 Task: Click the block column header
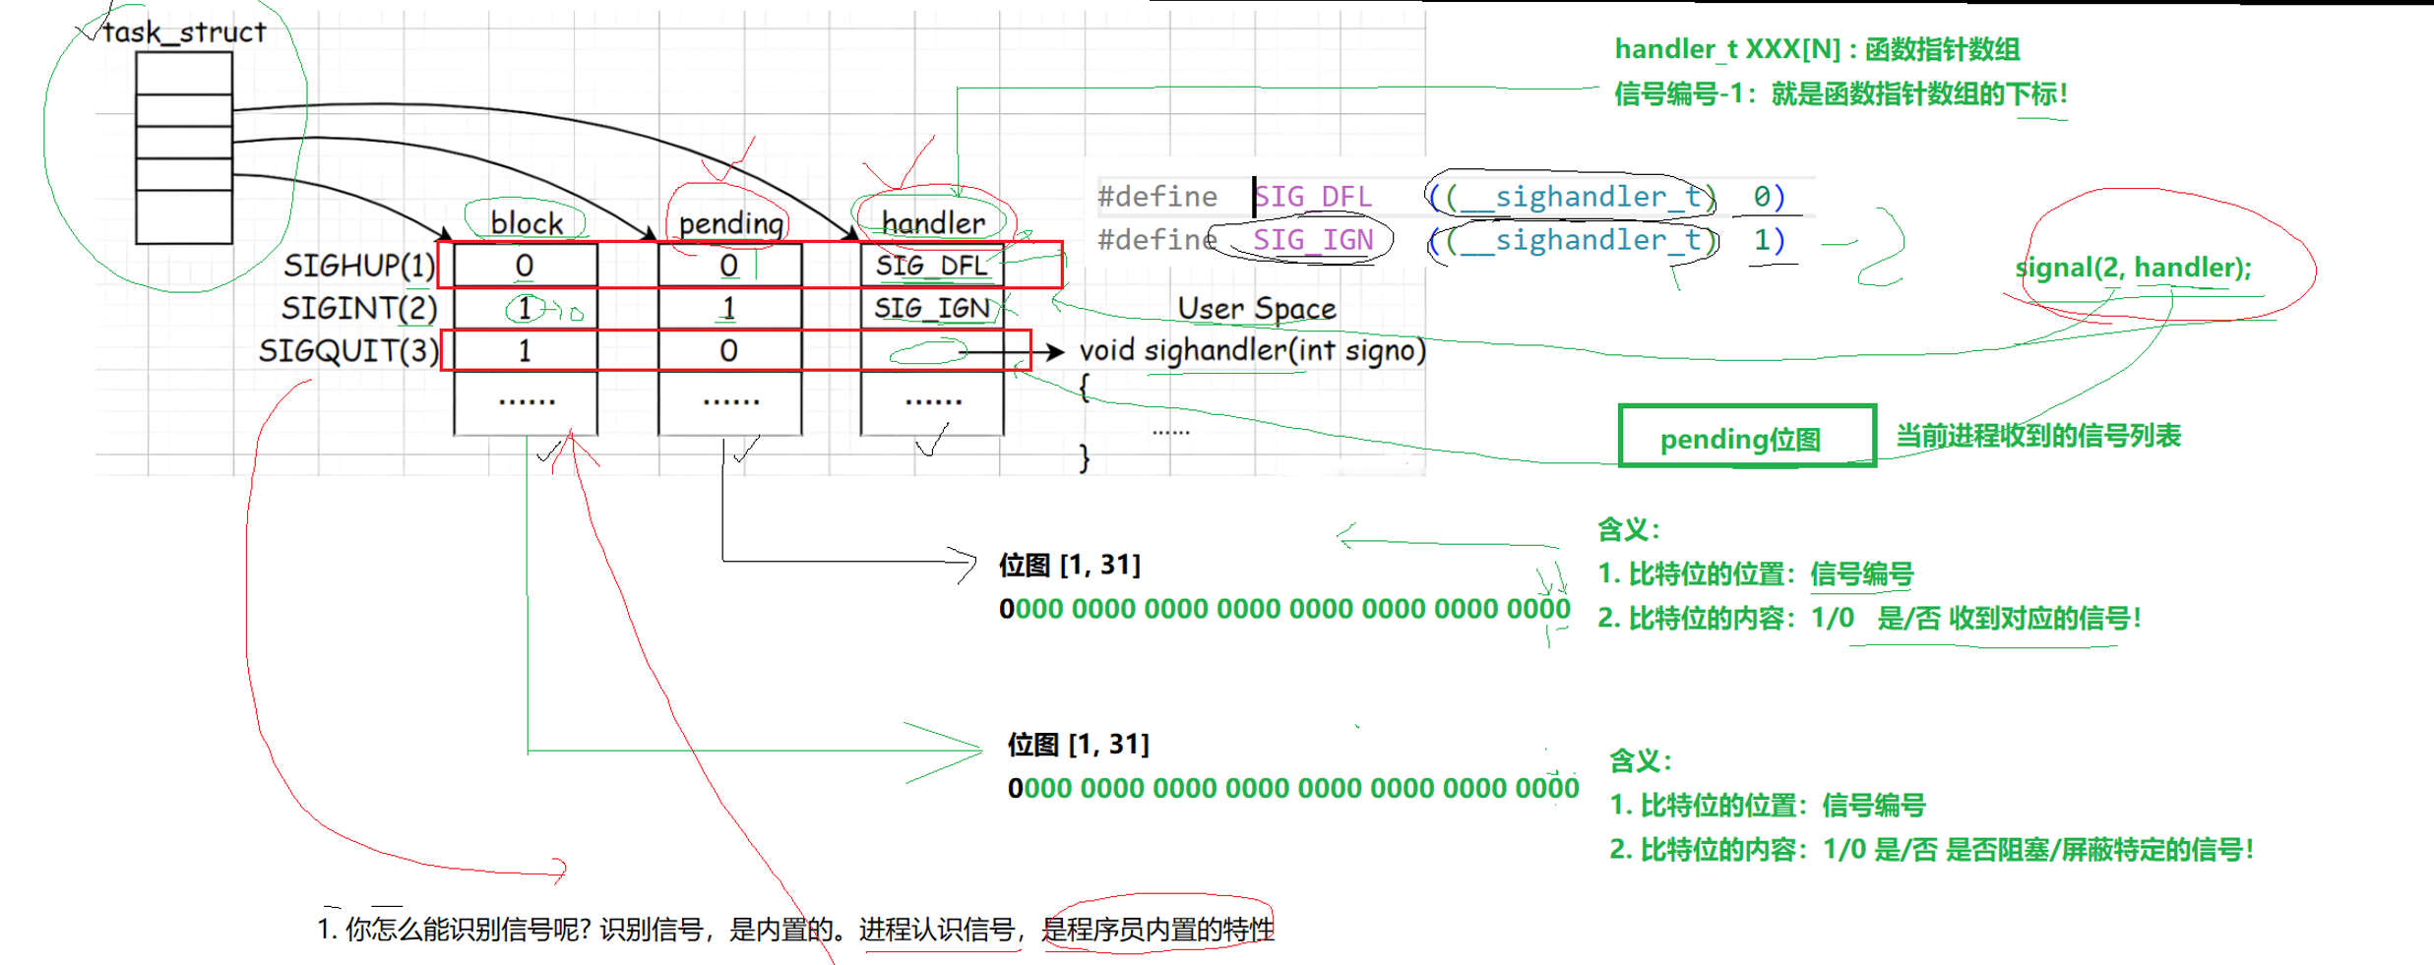(x=526, y=222)
